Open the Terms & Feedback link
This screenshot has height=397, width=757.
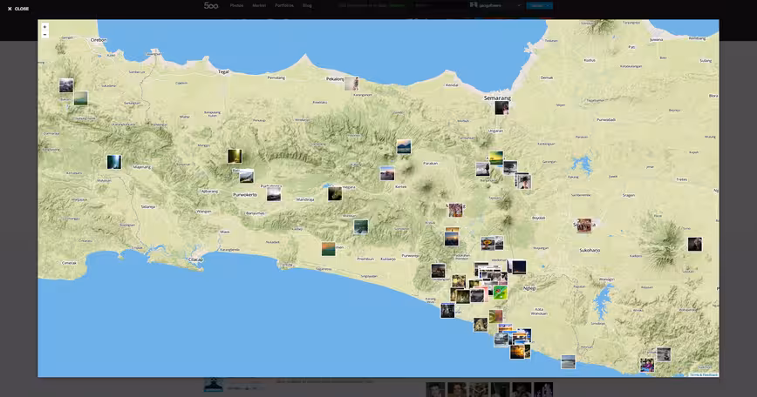point(704,374)
